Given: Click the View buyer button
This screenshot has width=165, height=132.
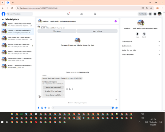Looking at the screenshot, I should (x=57, y=31).
